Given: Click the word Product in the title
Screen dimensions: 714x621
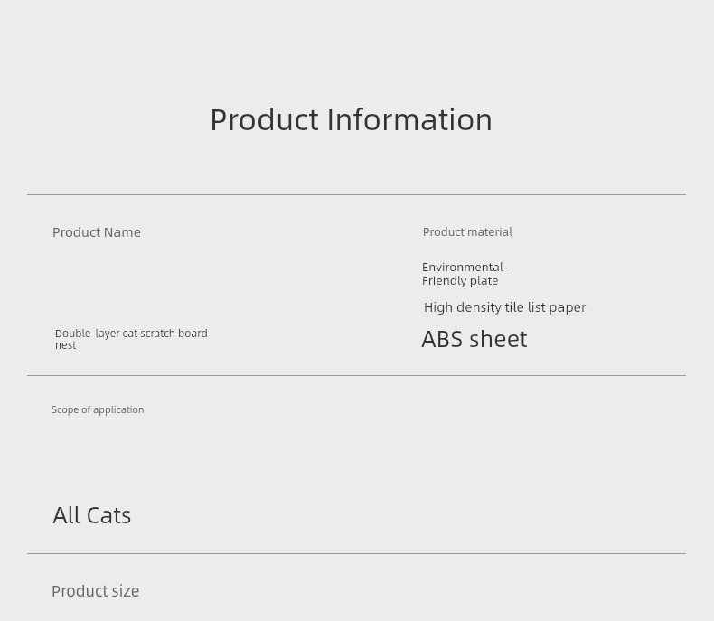Looking at the screenshot, I should coord(264,120).
